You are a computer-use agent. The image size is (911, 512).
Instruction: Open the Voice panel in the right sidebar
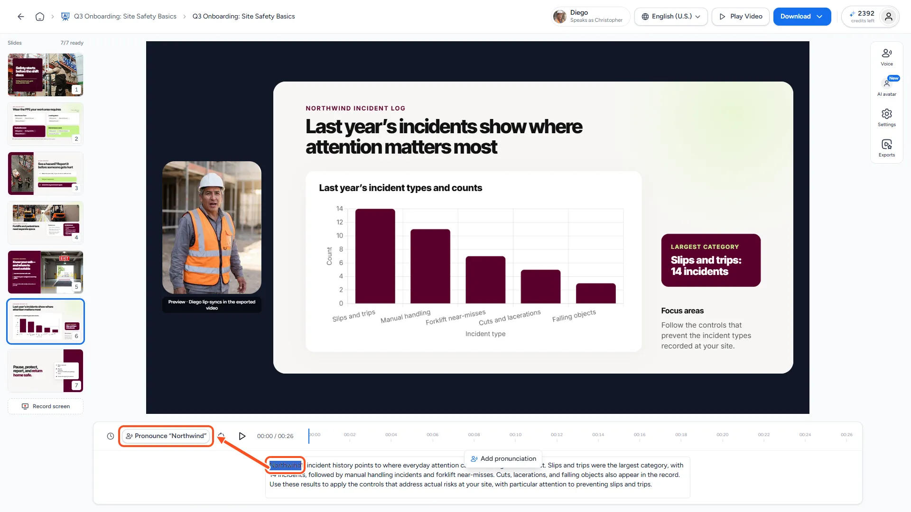pyautogui.click(x=886, y=57)
